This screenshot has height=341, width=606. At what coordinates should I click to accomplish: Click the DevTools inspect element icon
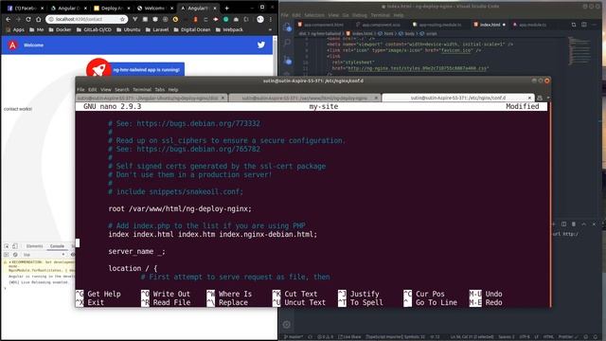(7, 246)
